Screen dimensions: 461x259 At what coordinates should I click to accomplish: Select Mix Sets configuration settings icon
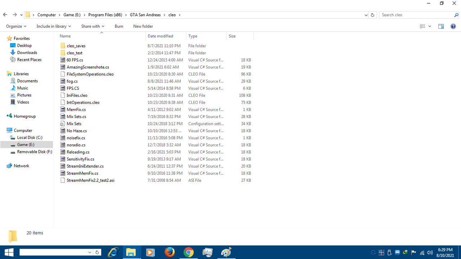point(63,124)
